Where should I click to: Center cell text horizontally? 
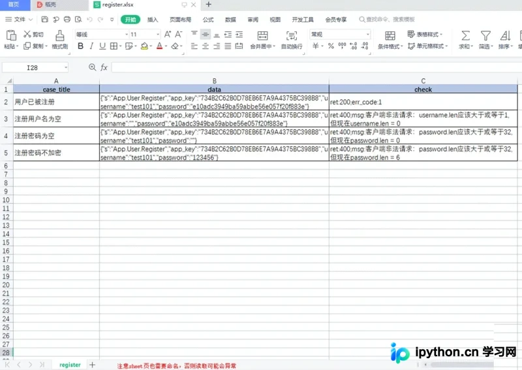tap(206, 46)
